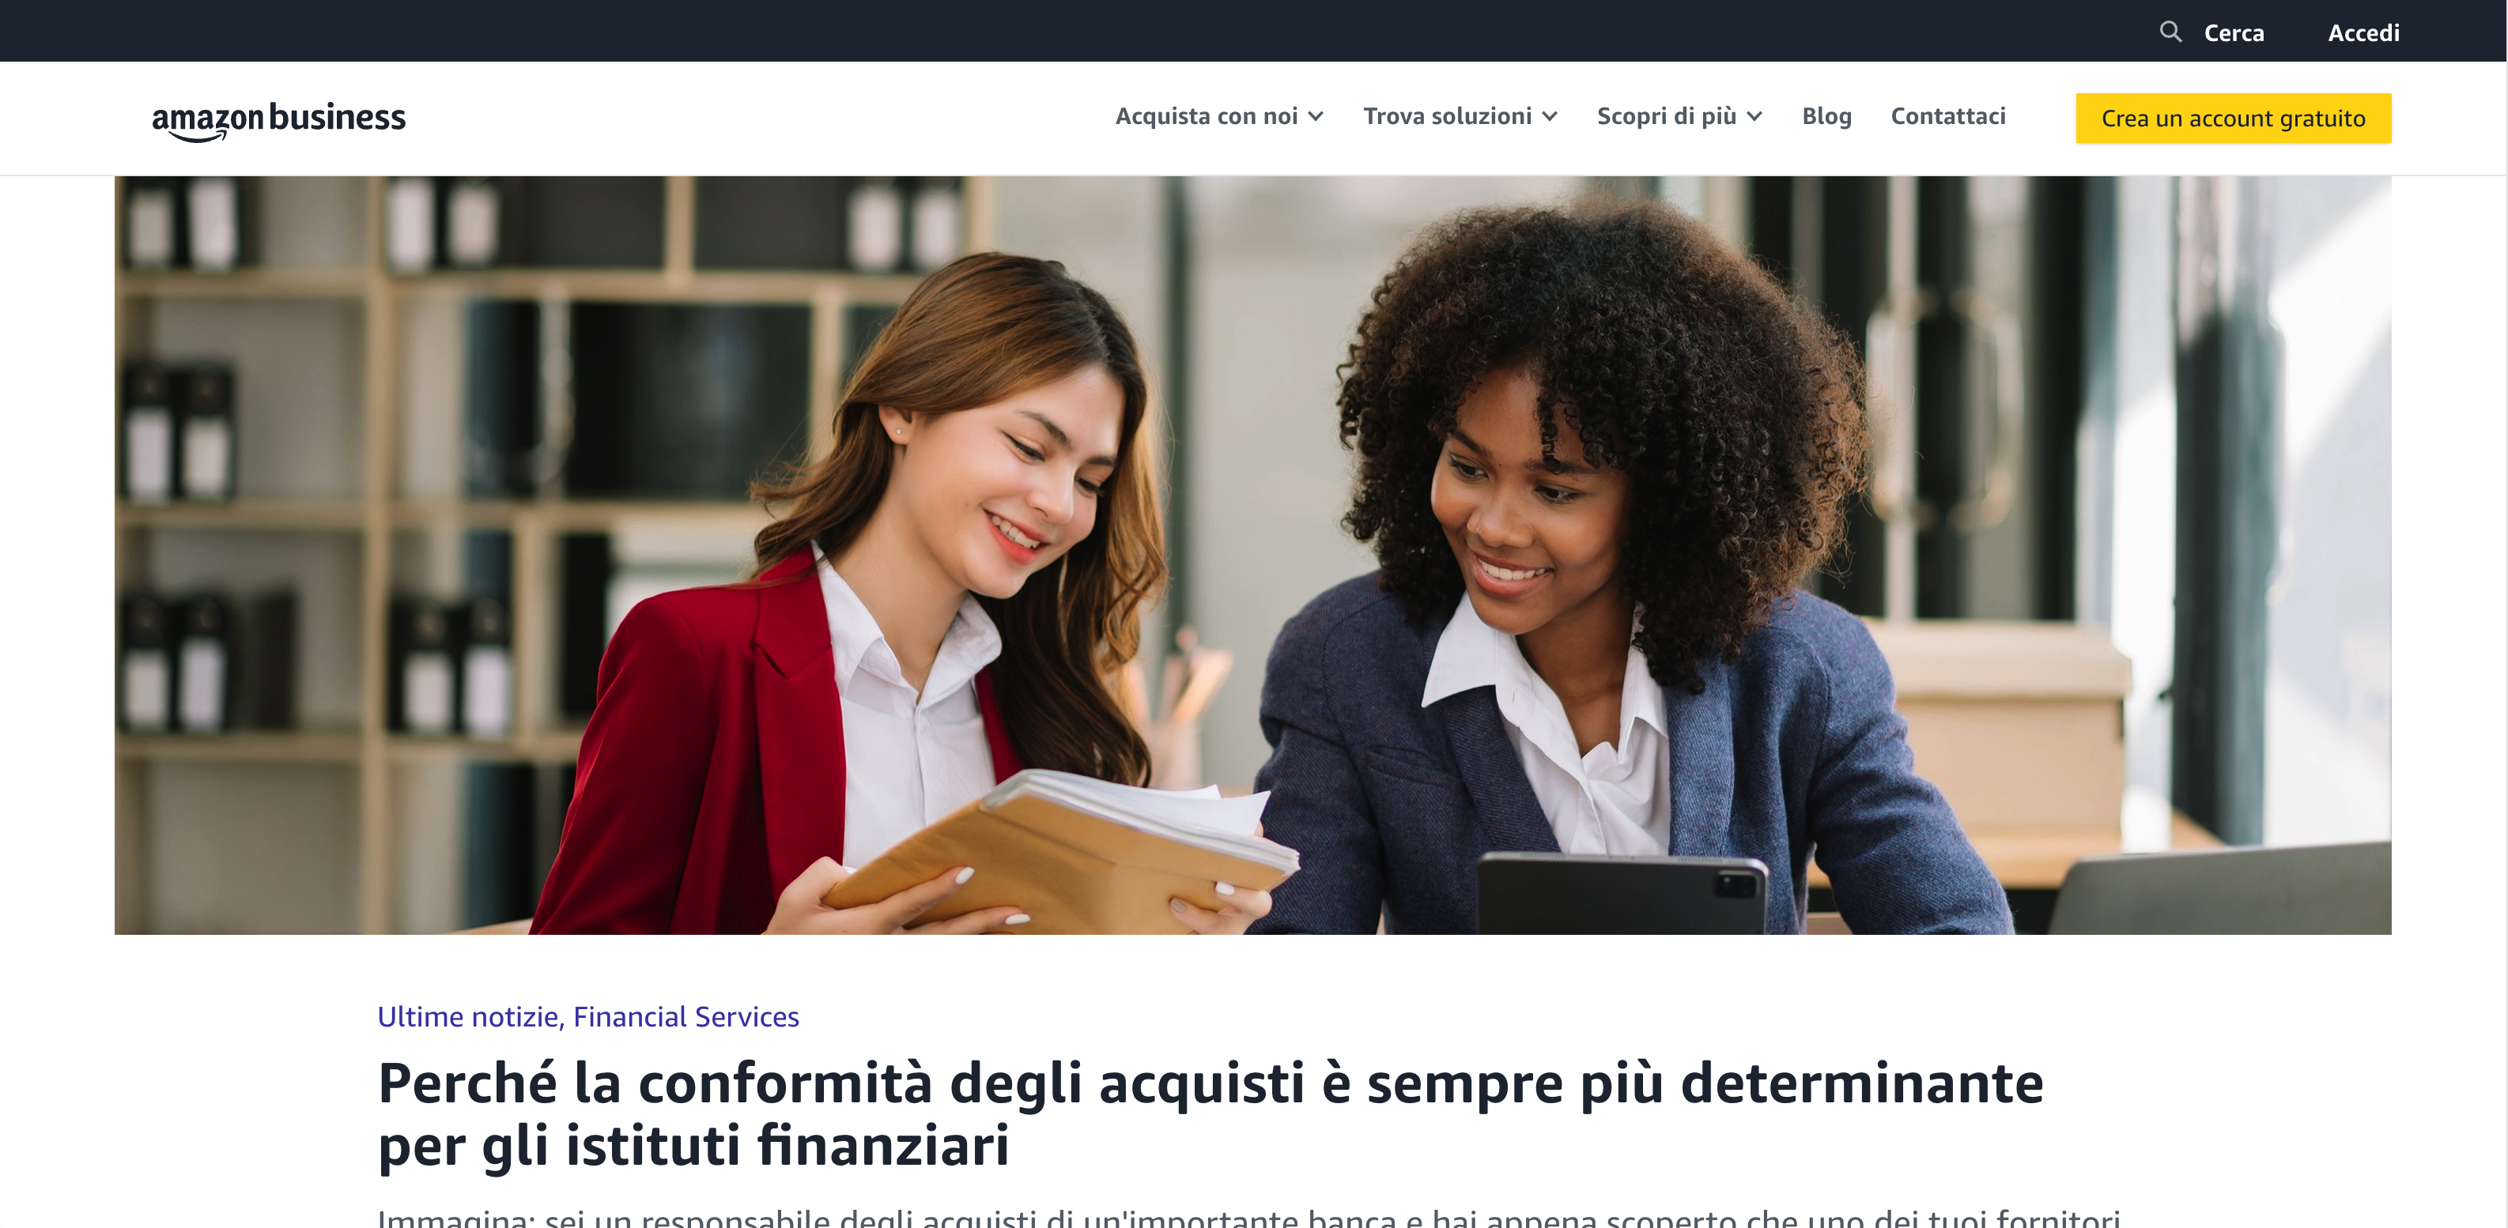The height and width of the screenshot is (1228, 2508).
Task: Expand the Trova soluzioni dropdown
Action: pos(1460,117)
